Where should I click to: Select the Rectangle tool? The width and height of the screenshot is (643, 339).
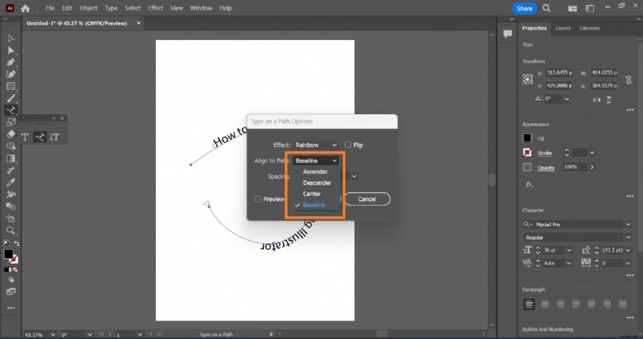click(10, 86)
